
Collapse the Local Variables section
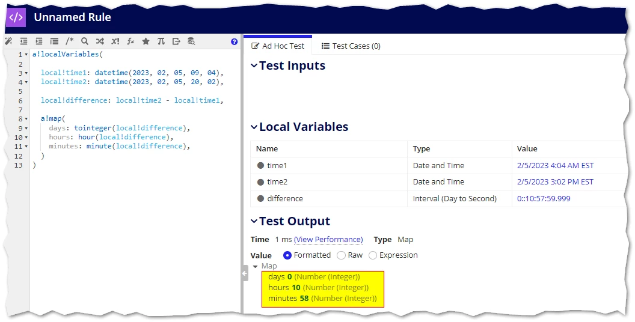click(x=254, y=127)
